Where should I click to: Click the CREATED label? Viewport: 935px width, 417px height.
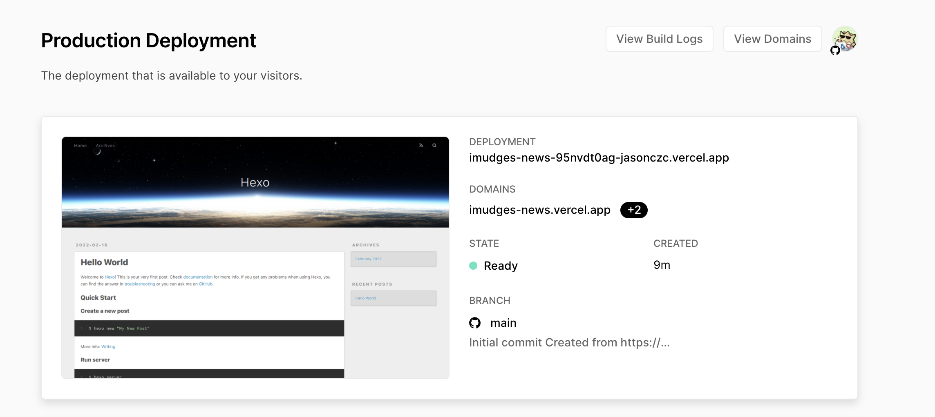676,243
